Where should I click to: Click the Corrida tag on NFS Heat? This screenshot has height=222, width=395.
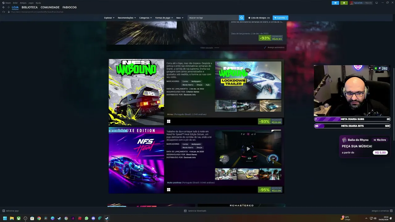click(185, 144)
